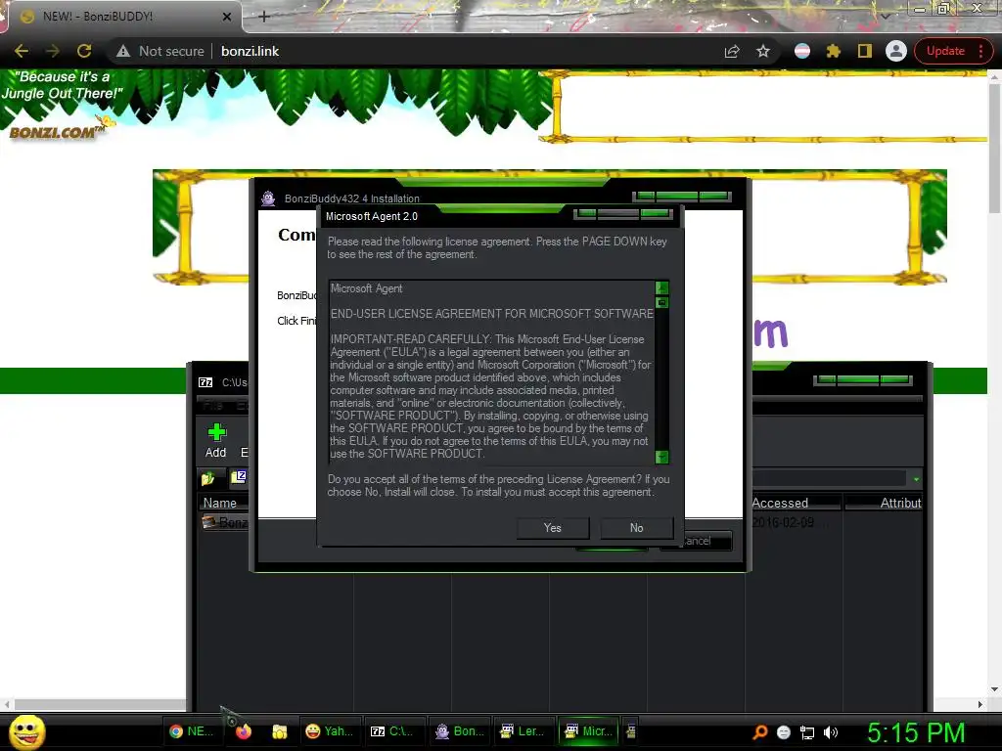Bookmark this page with the star
1002x751 pixels.
click(x=763, y=51)
